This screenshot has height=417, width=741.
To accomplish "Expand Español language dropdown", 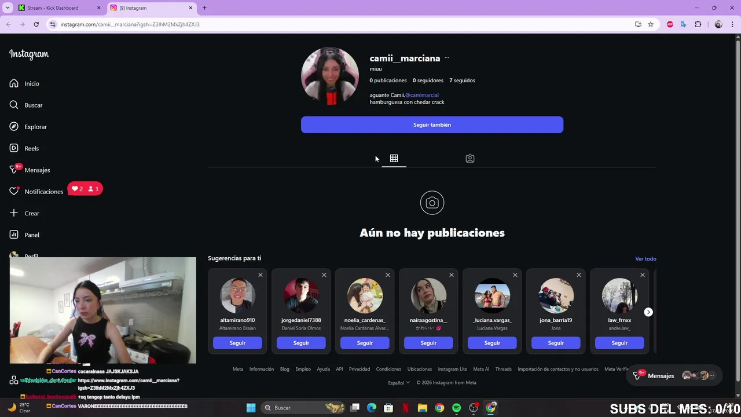I will (x=399, y=383).
